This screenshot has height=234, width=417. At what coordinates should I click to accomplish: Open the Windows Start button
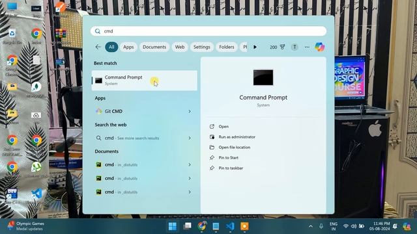pos(173,226)
